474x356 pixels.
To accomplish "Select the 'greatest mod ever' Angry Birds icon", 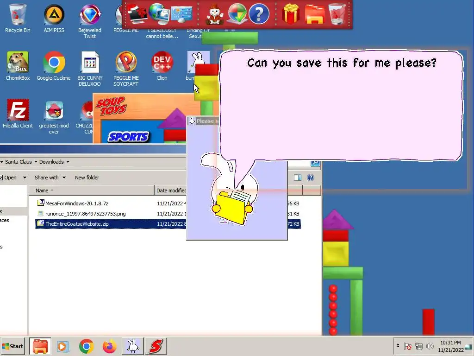I will pos(54,116).
